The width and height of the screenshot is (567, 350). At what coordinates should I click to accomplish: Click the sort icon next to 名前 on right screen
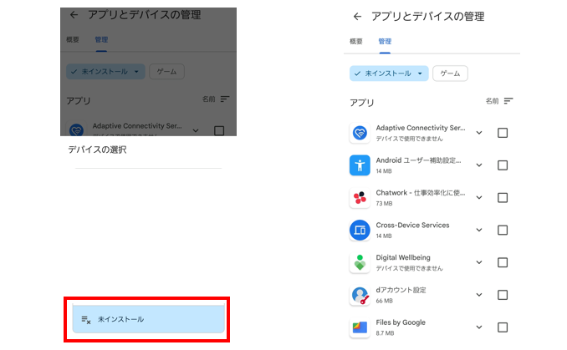(x=508, y=101)
